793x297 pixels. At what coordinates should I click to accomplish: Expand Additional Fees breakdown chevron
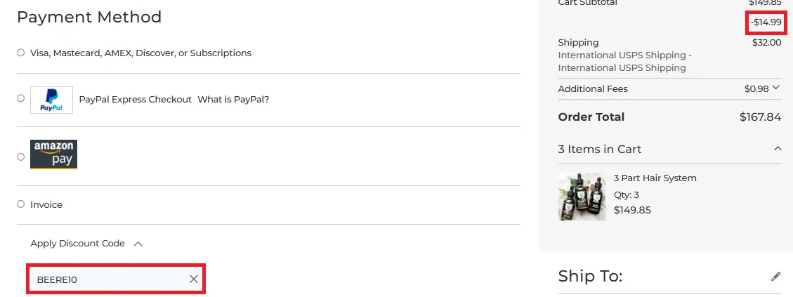(776, 88)
